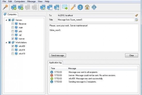
Task: Toggle the Workstations group checkbox
Action: (9, 42)
